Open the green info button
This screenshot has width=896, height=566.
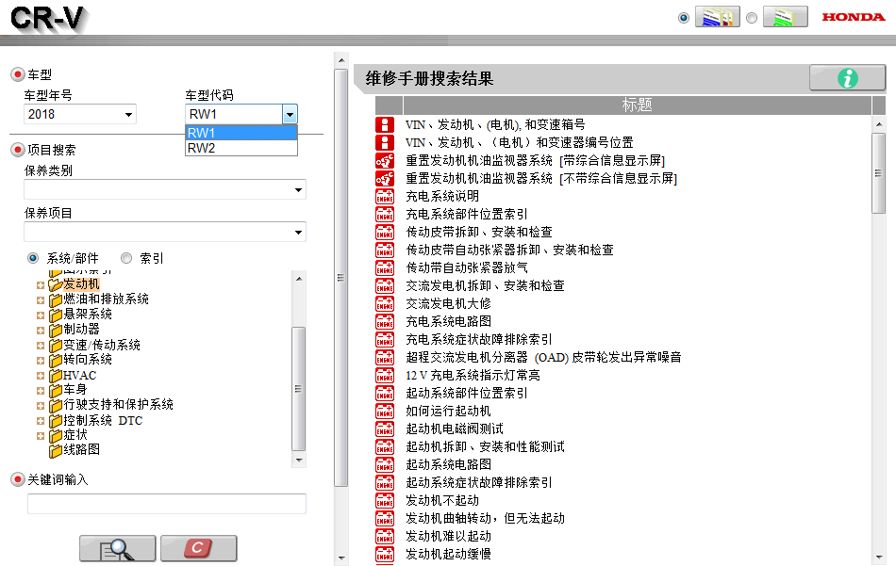(x=848, y=78)
